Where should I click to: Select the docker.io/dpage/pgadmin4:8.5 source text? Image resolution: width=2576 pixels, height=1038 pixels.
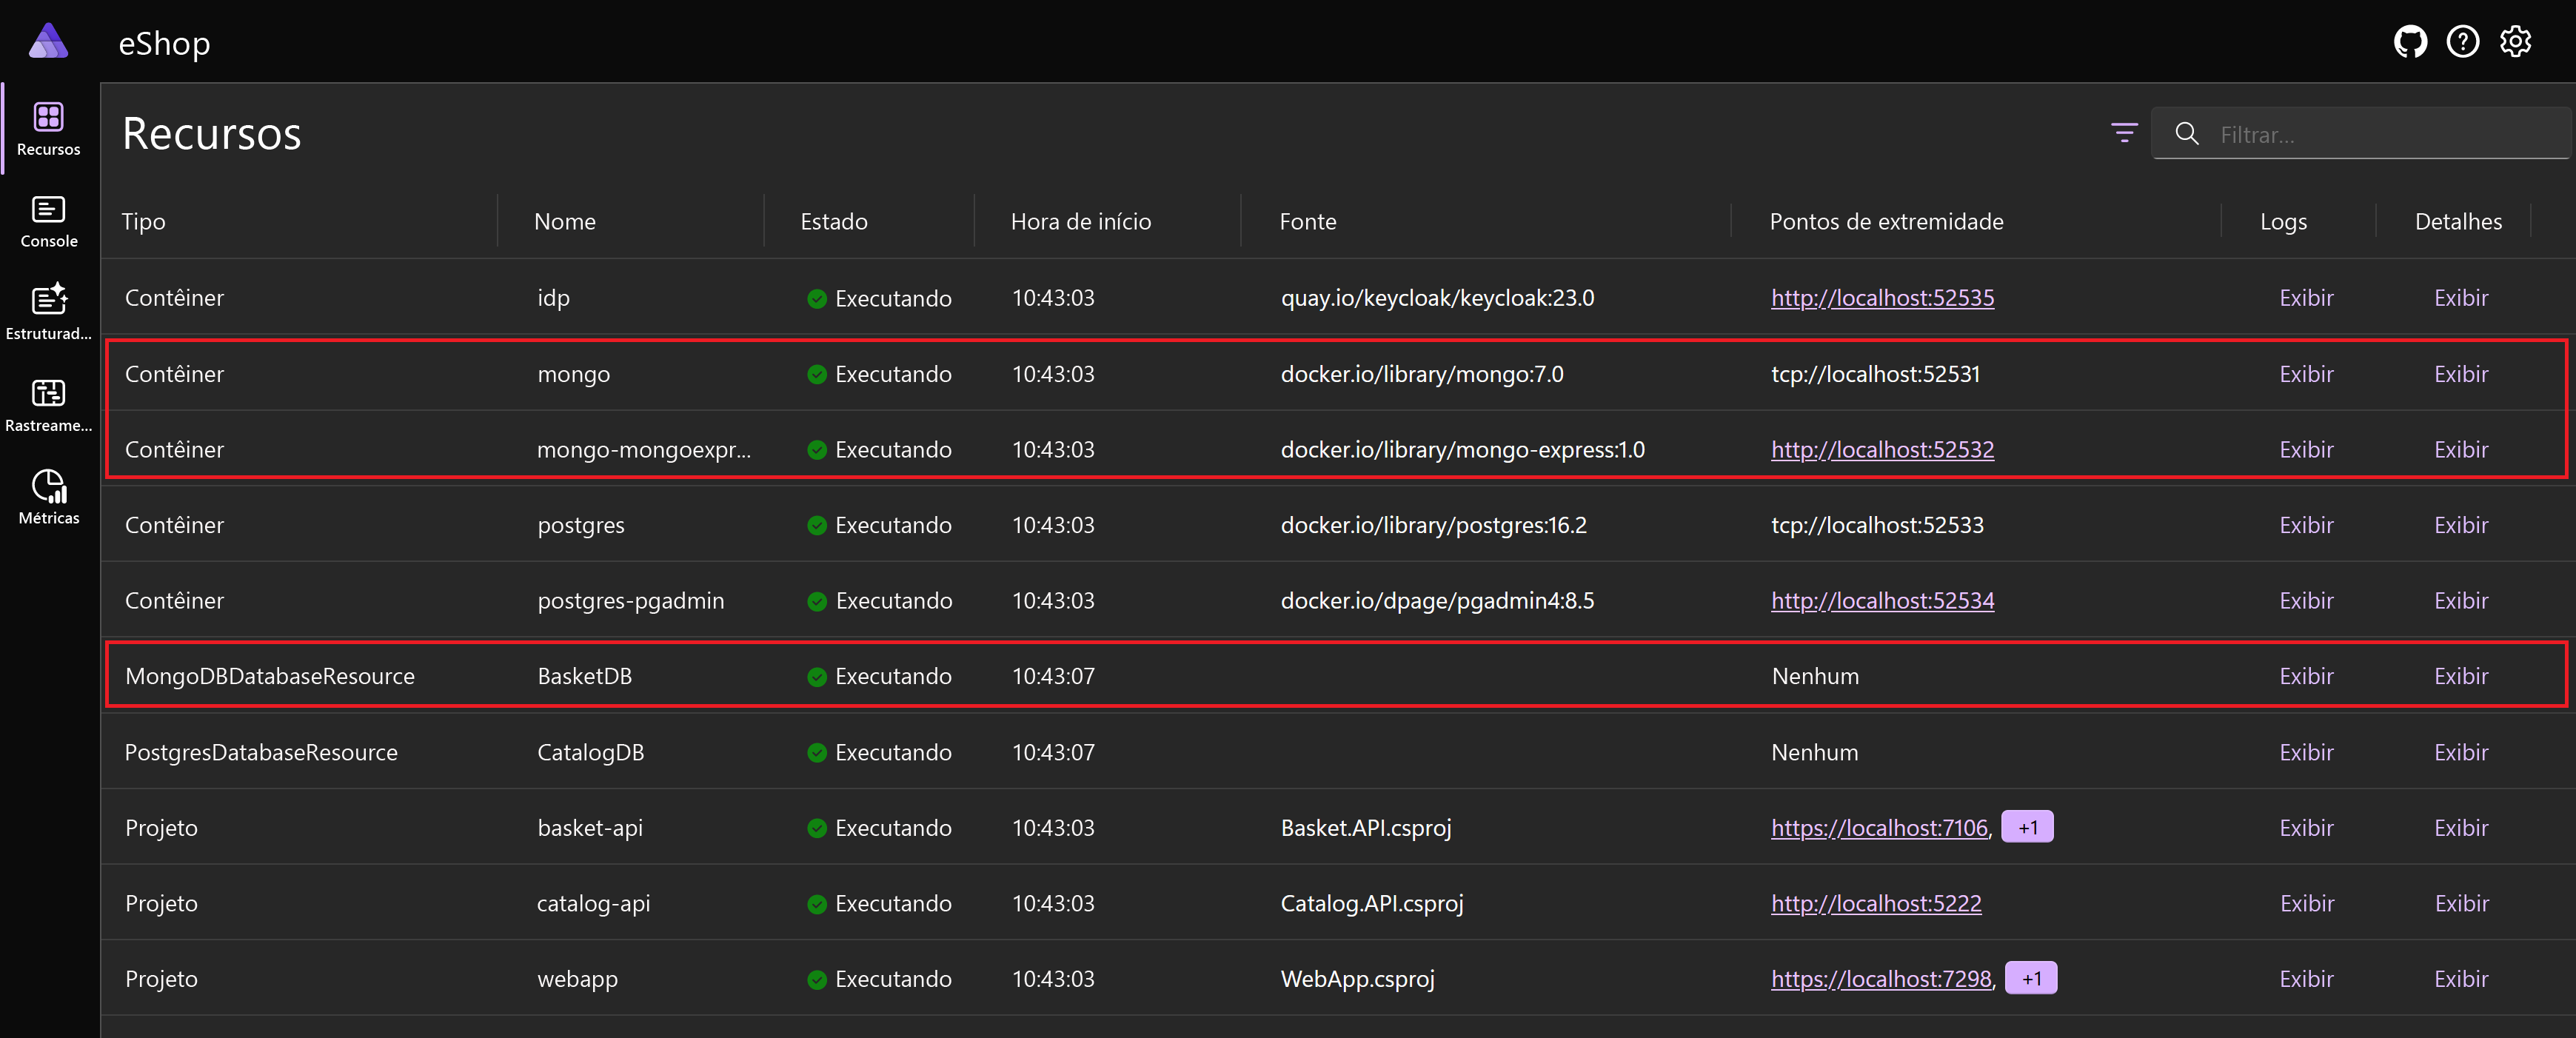[1437, 601]
